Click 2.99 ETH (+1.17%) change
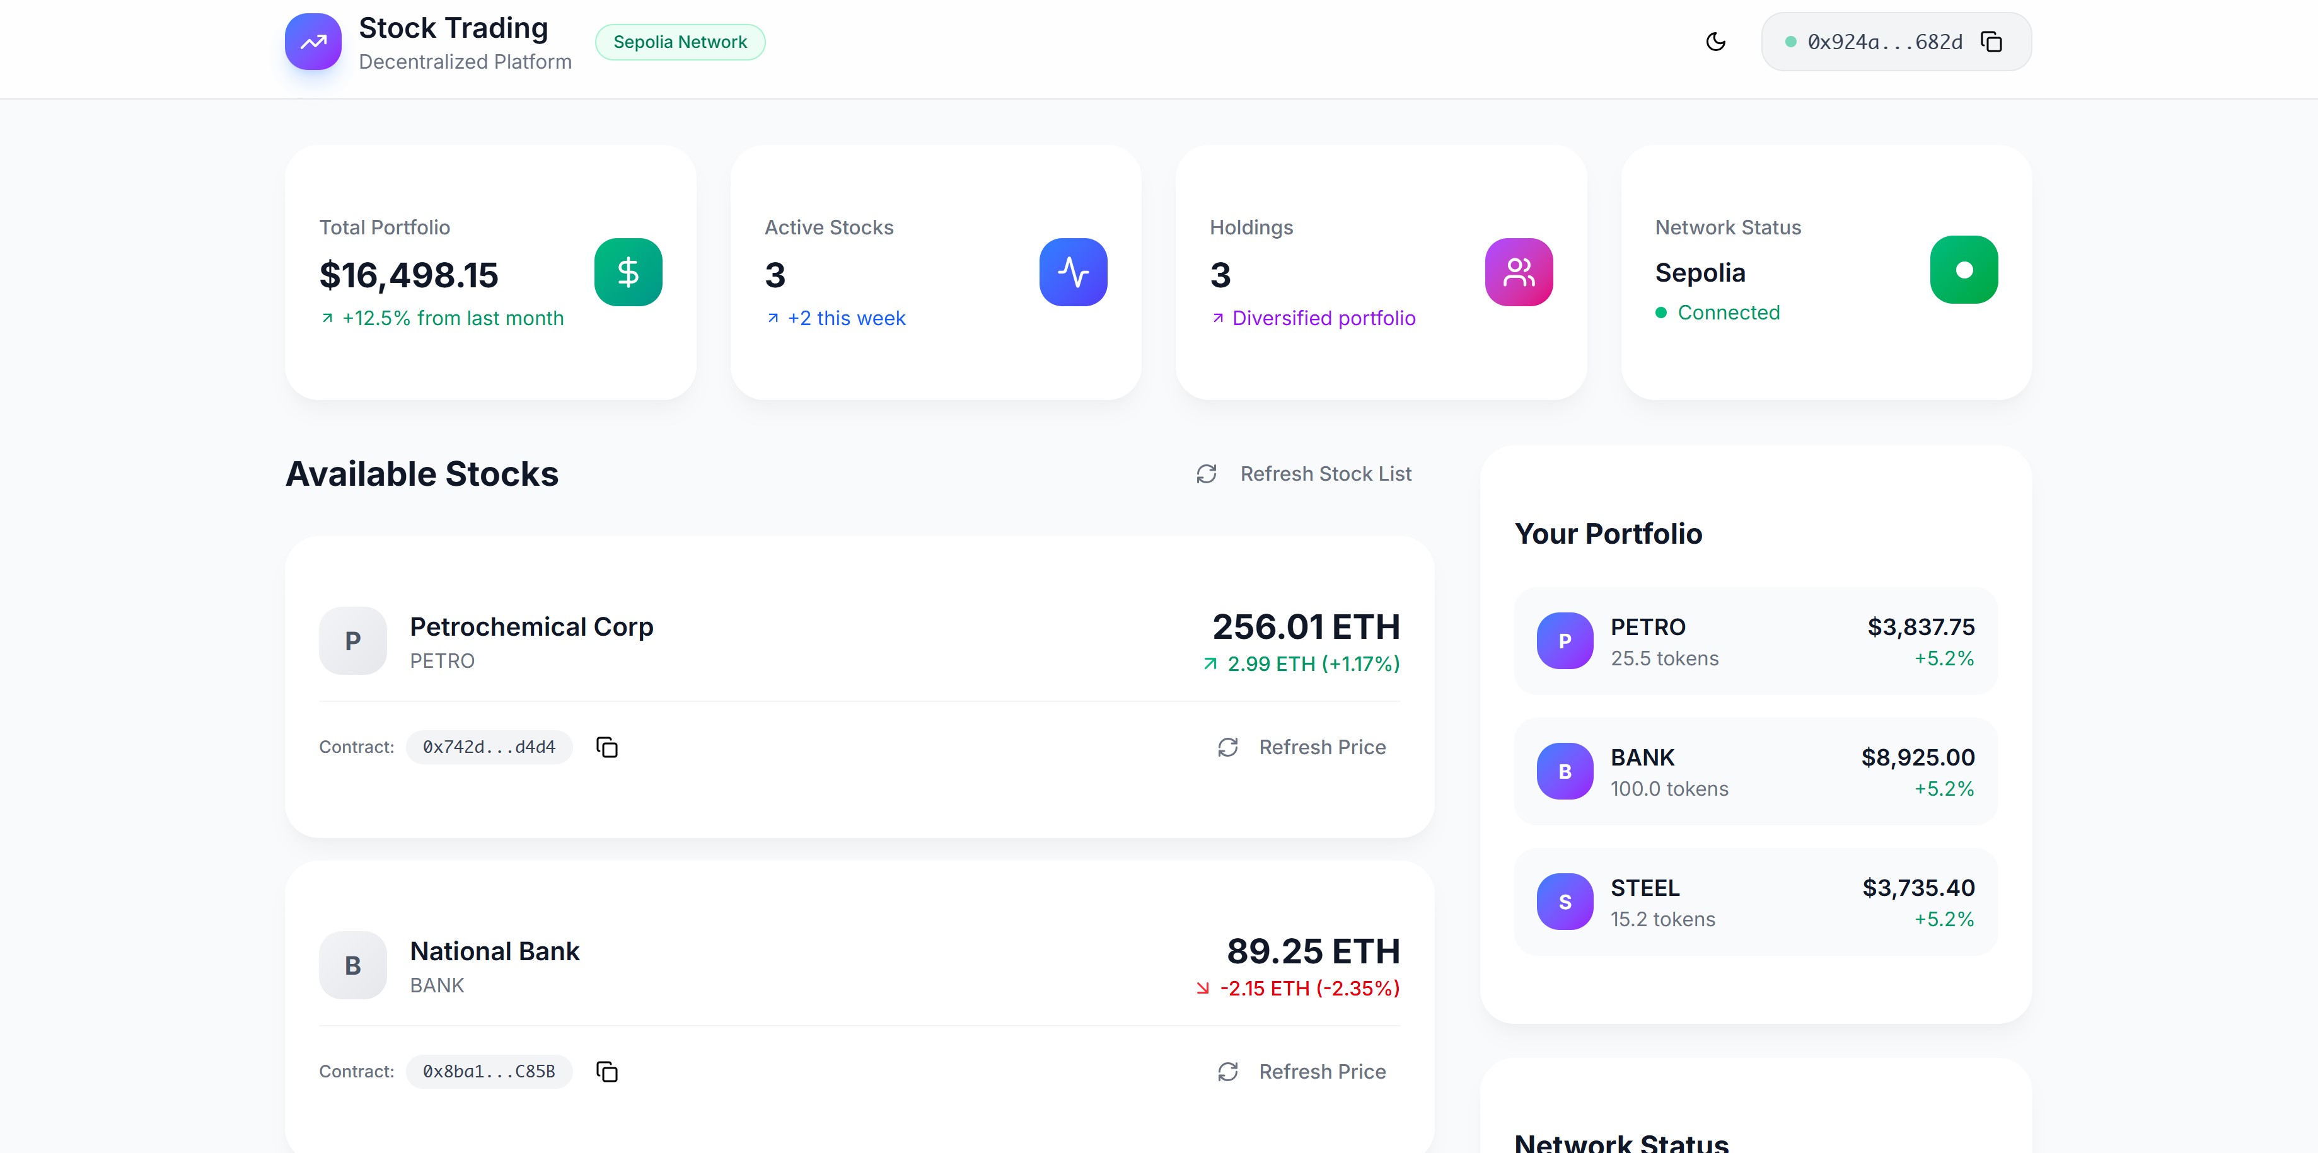 coord(1313,663)
